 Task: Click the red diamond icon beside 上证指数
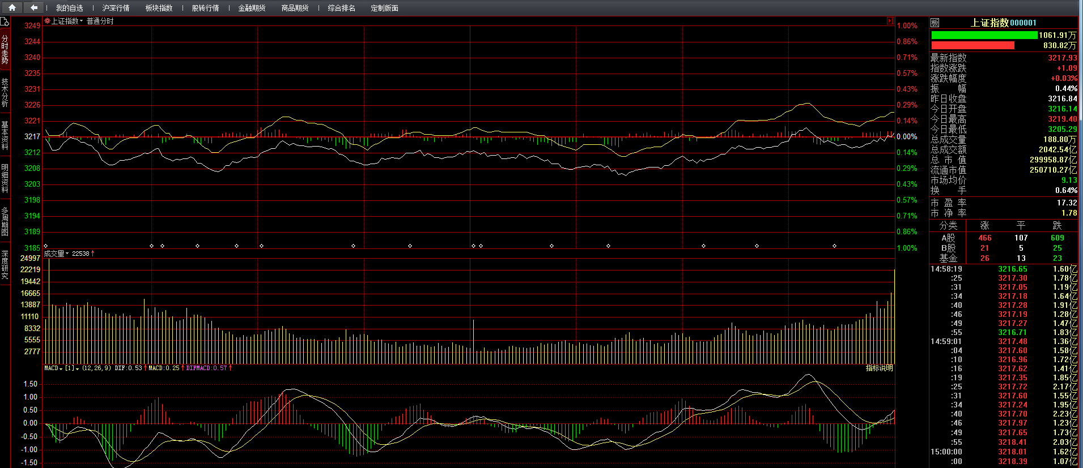click(x=48, y=21)
